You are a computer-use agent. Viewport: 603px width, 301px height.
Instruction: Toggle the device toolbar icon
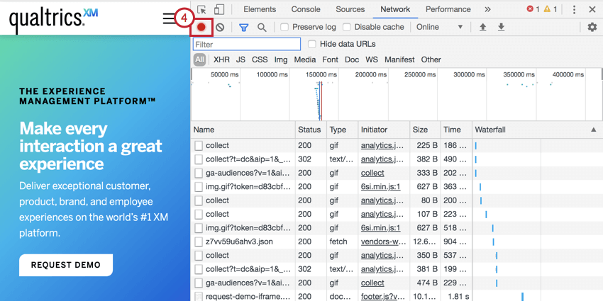click(x=219, y=10)
